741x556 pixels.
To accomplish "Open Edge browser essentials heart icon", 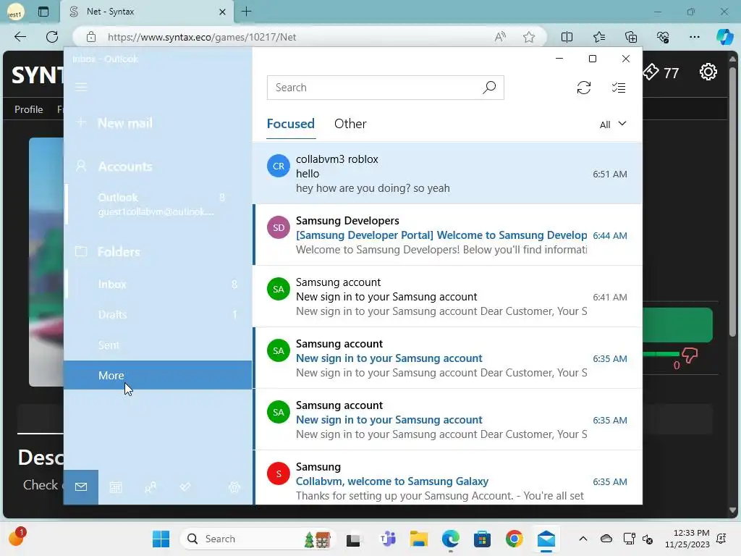I will coord(663,37).
